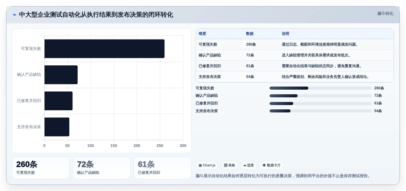Click chart axis label 确认产品缺陷
The height and width of the screenshot is (191, 406).
pos(29,75)
